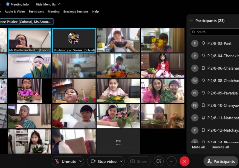Select participant P.2/8-12-Natchaya name

click(223, 130)
